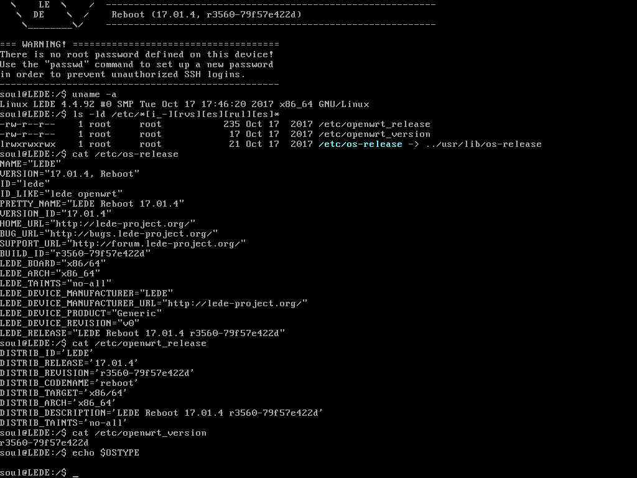Click the Reboot 17.01.4 banner title
The width and height of the screenshot is (637, 478).
coord(207,15)
